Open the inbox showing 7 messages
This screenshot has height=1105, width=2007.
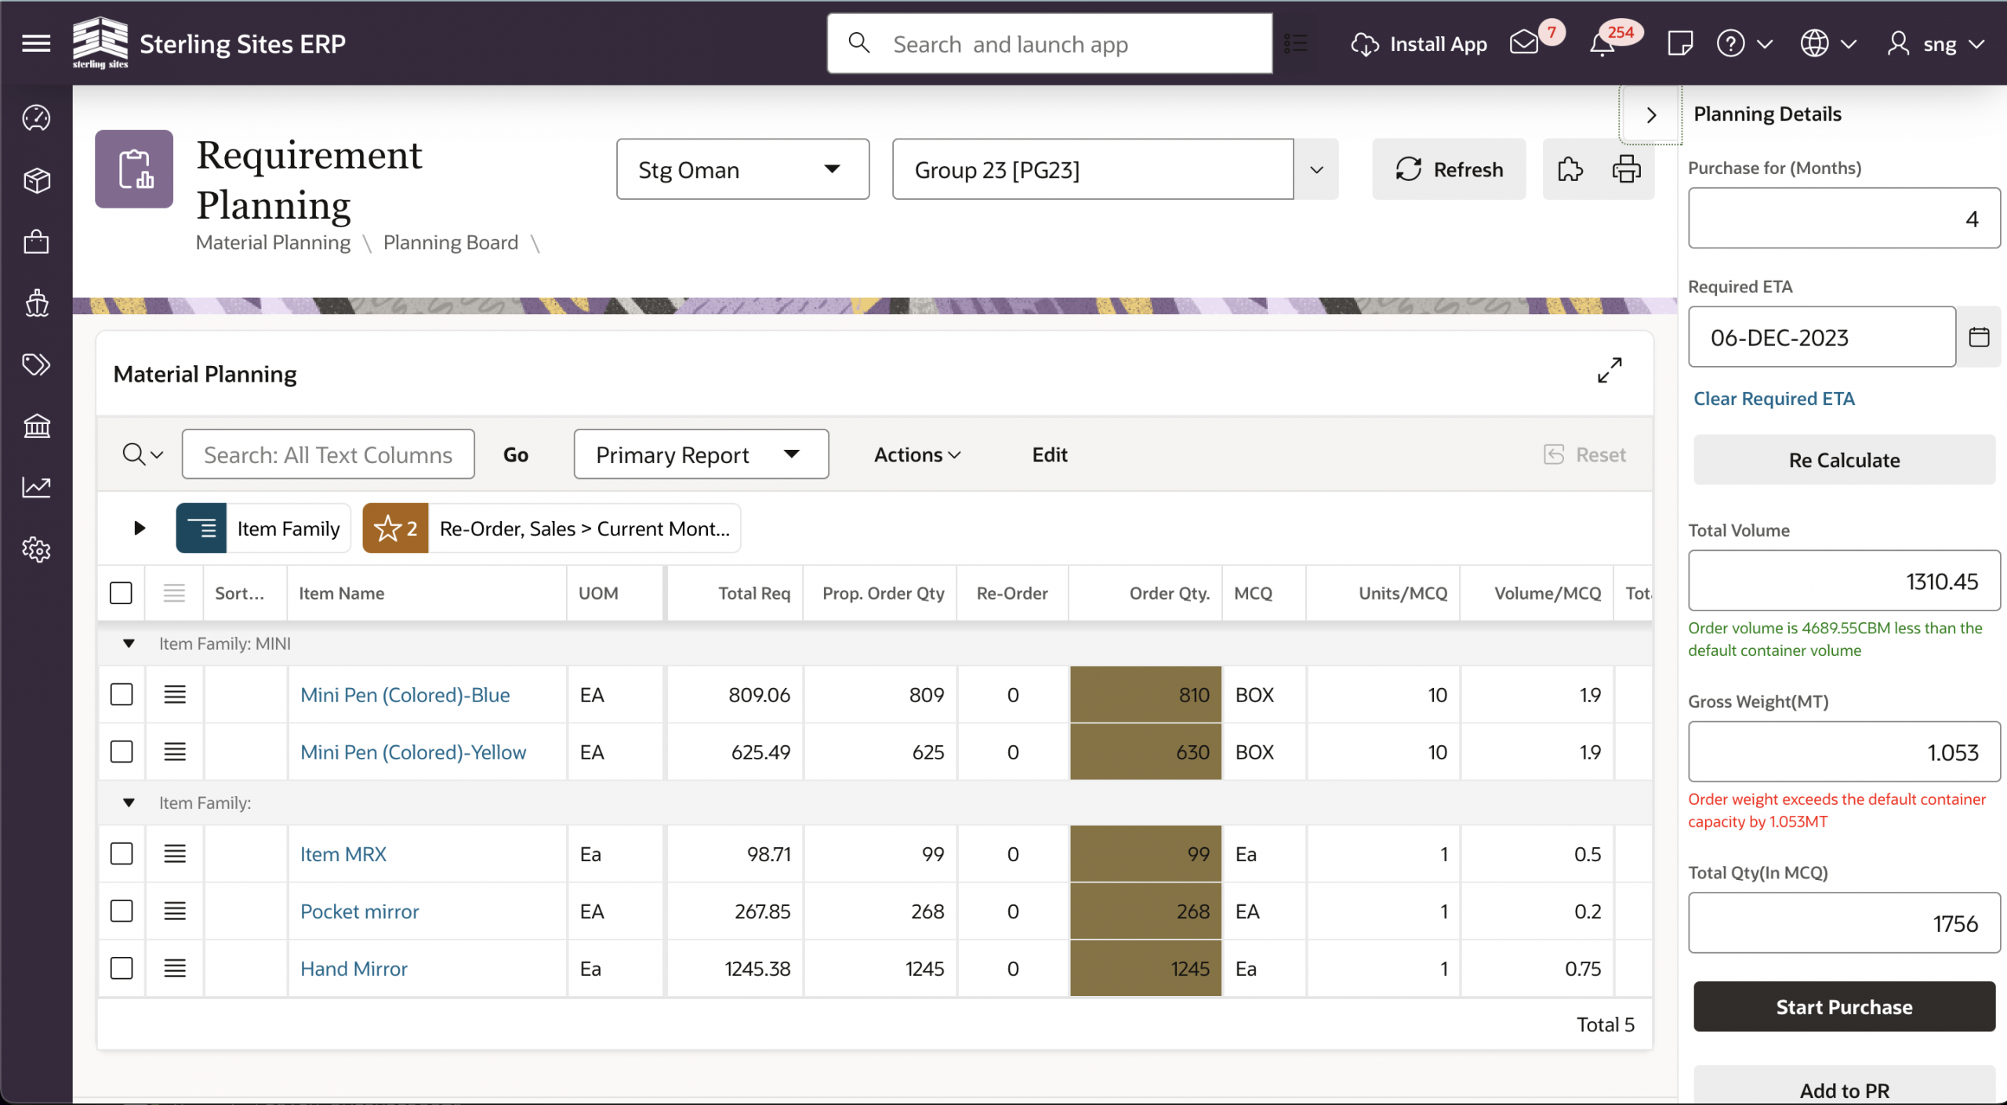coord(1522,43)
